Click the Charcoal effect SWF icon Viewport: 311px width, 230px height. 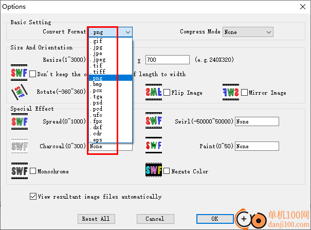point(20,146)
